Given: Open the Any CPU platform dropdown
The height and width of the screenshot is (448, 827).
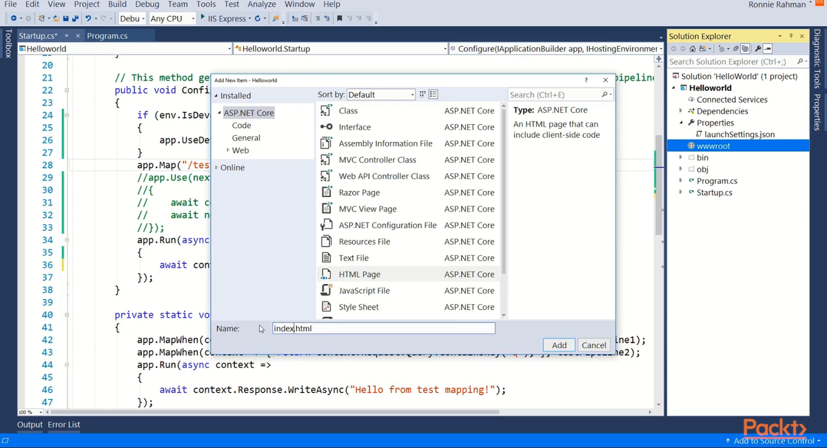Looking at the screenshot, I should (x=172, y=19).
